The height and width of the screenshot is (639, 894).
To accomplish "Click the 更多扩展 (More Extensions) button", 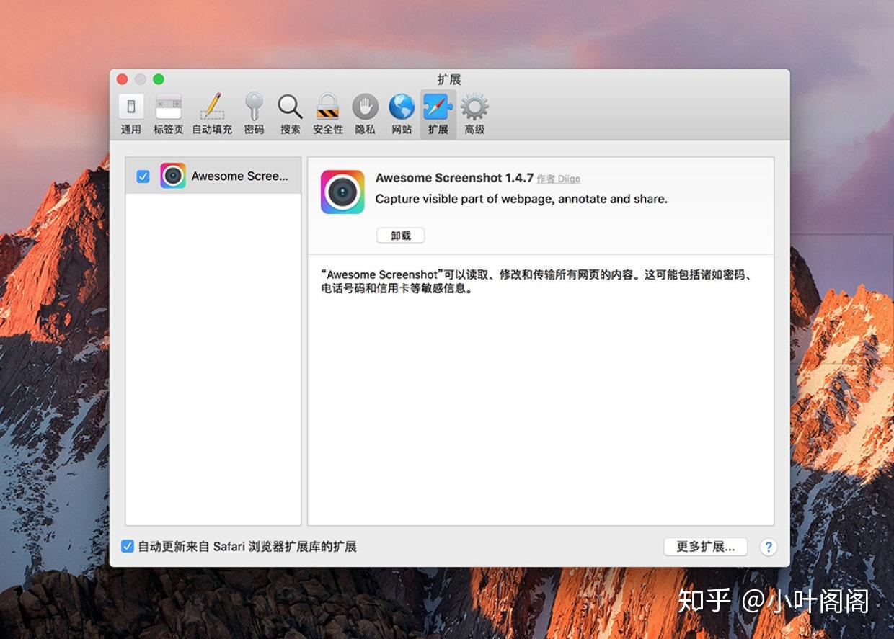I will click(705, 546).
